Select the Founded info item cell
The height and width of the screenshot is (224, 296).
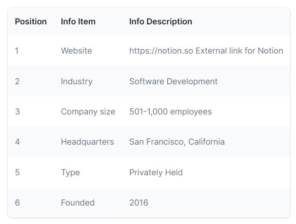78,203
